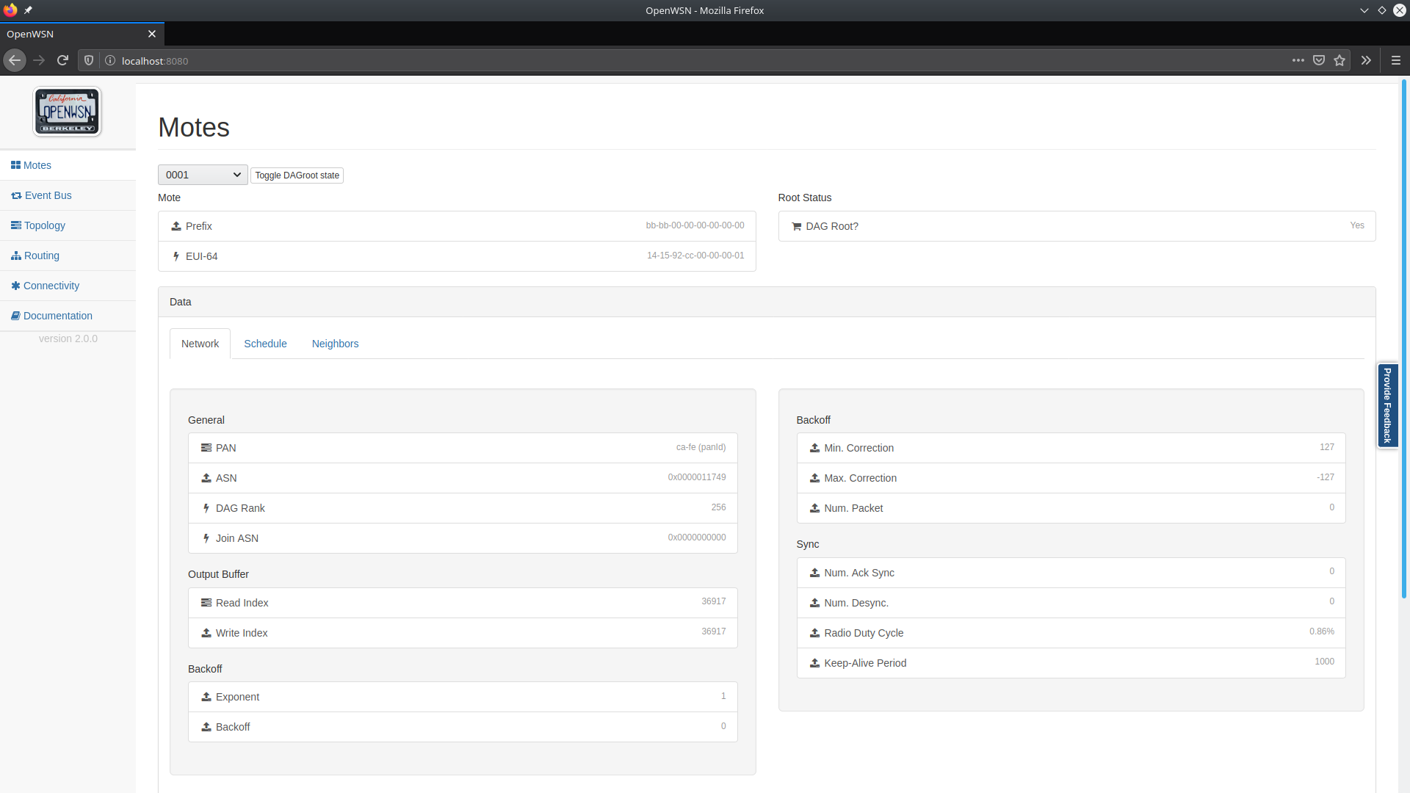Reload the page with the refresh icon

pyautogui.click(x=62, y=60)
